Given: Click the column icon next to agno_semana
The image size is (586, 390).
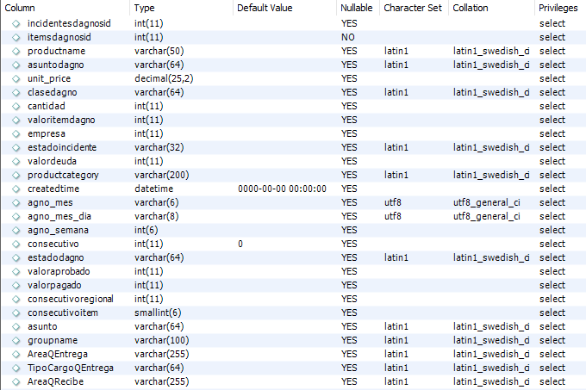Looking at the screenshot, I should [x=16, y=230].
